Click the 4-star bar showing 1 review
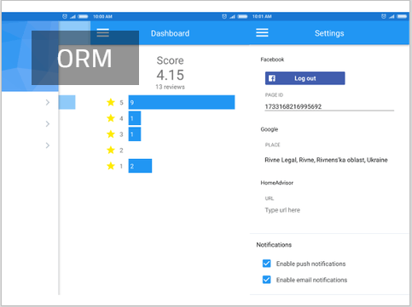The image size is (412, 307). point(135,118)
